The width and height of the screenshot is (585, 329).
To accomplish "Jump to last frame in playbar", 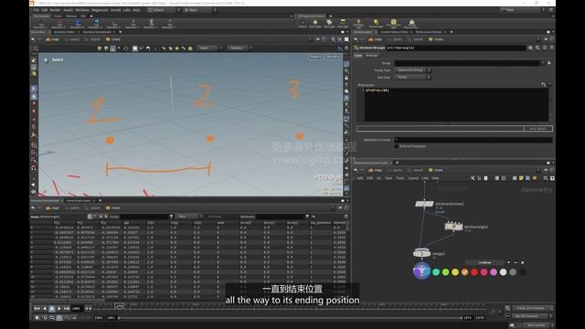I will (67, 309).
